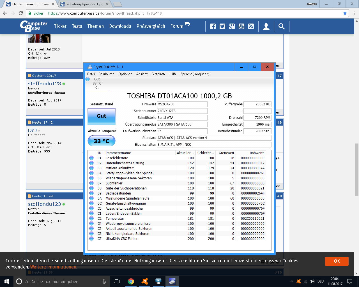Bookmark page with star icon

coord(345,13)
